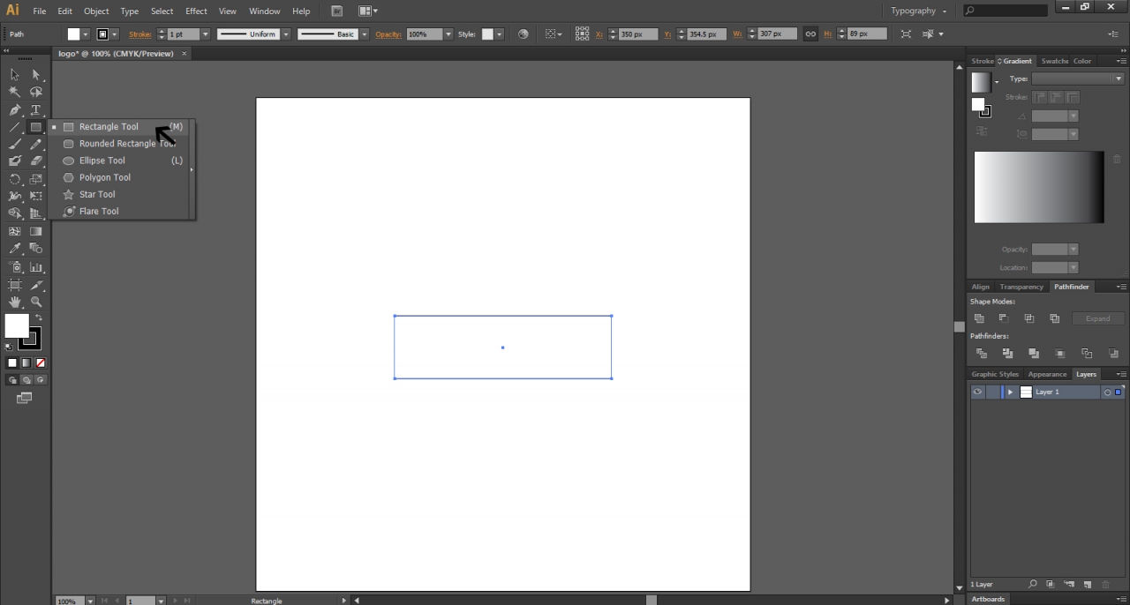Click Unite shape mode in Pathfinder
1130x605 pixels.
pyautogui.click(x=979, y=318)
